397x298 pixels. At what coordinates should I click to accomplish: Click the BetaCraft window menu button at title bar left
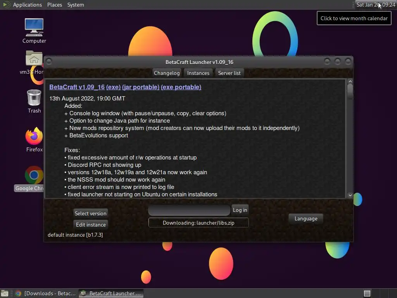(x=49, y=62)
